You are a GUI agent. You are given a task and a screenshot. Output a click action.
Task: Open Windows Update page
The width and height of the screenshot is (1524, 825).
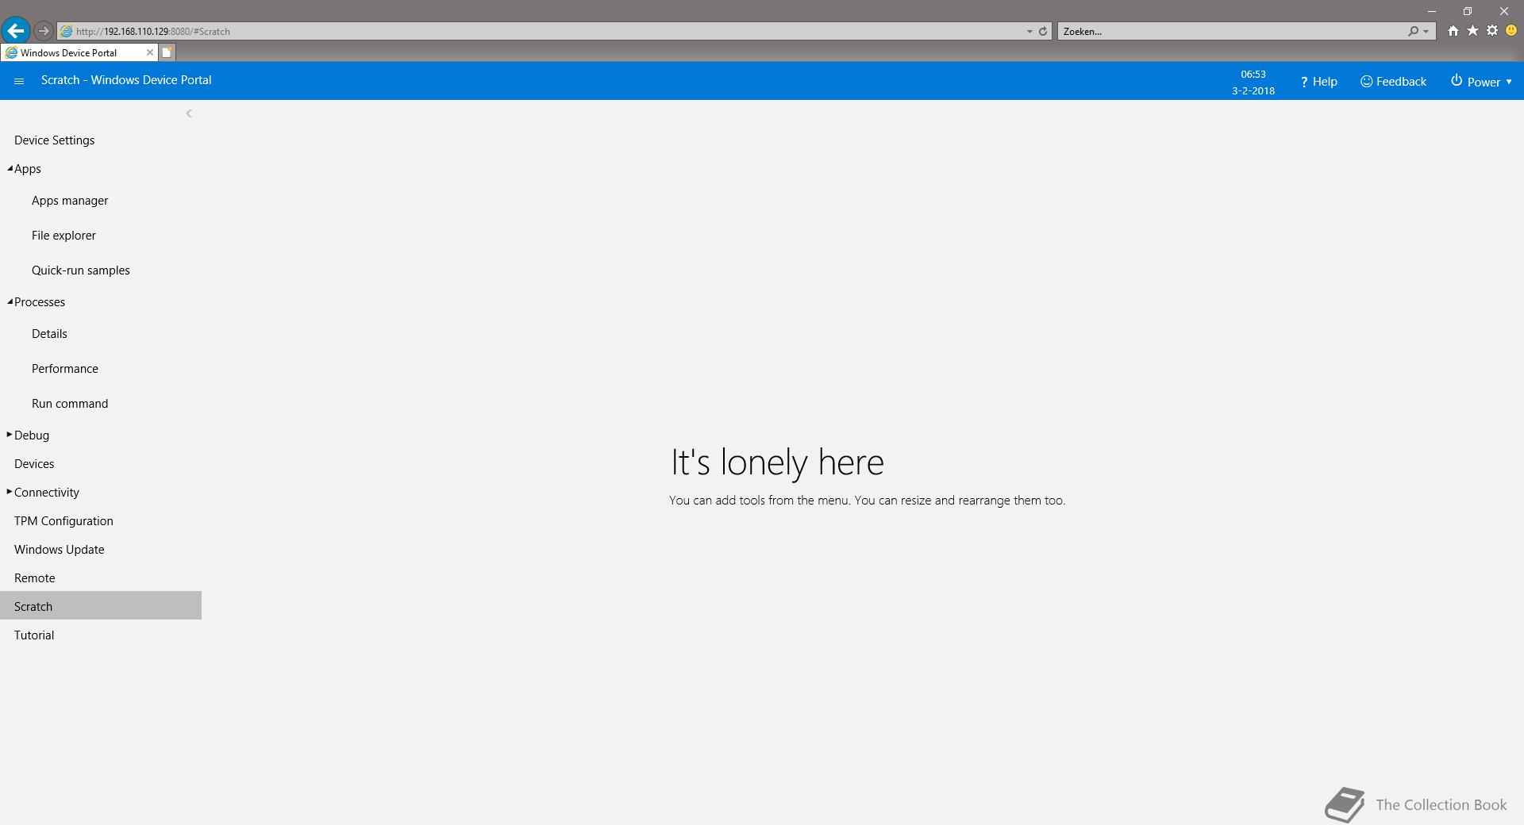click(60, 550)
